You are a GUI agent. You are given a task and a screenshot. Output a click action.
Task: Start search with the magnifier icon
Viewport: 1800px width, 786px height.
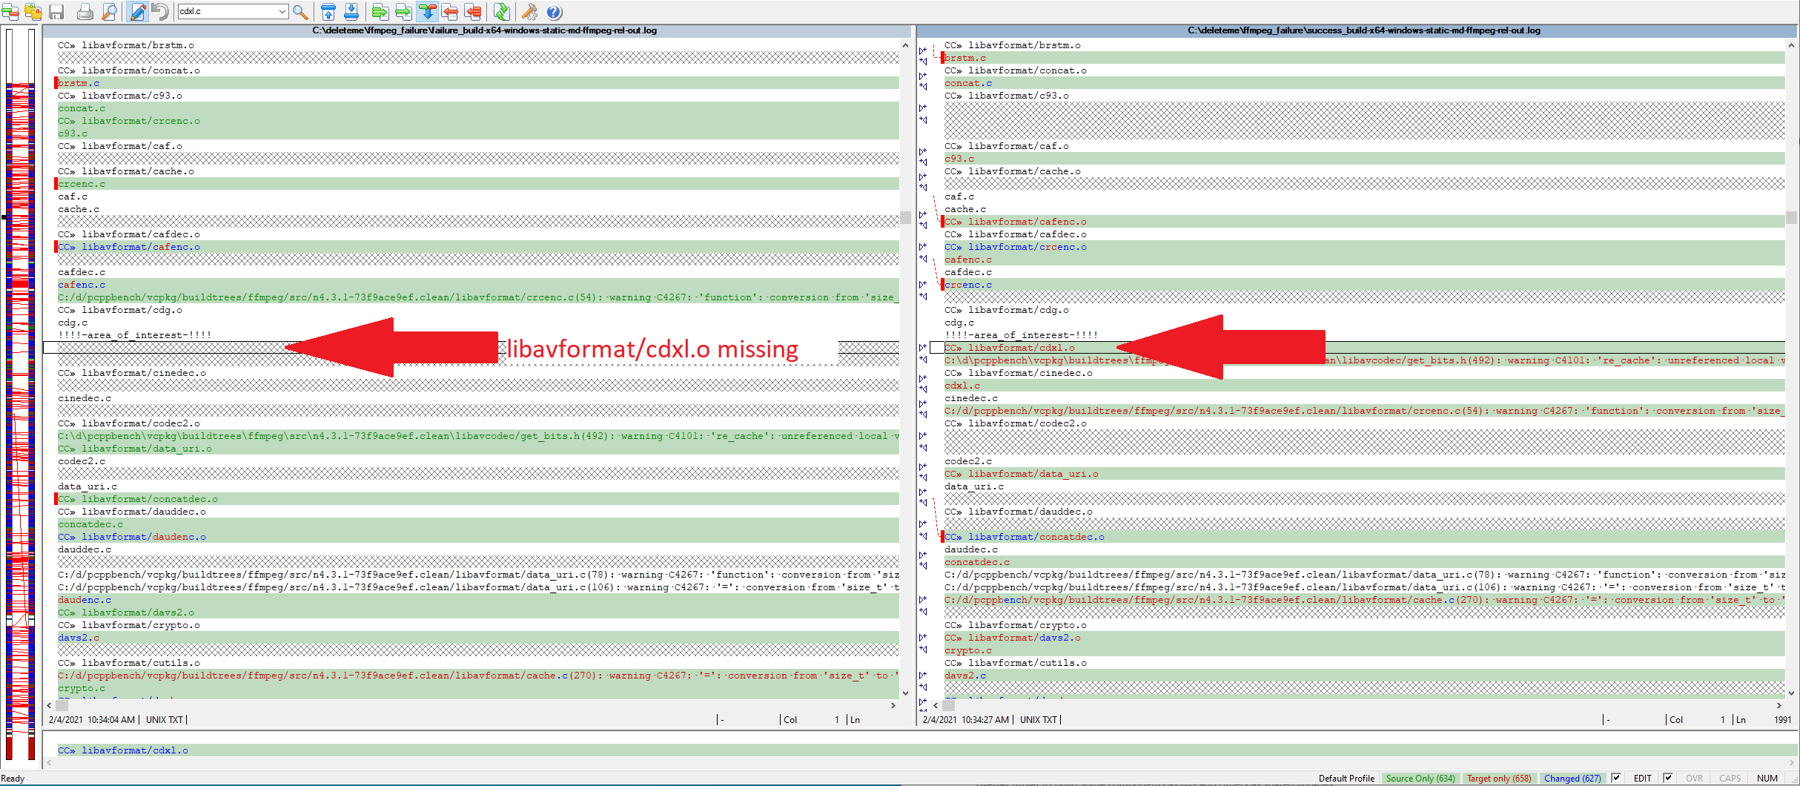pos(299,12)
